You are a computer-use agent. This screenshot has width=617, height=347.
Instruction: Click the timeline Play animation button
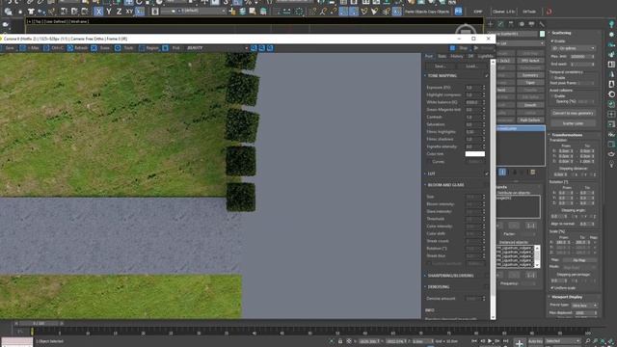coord(490,341)
